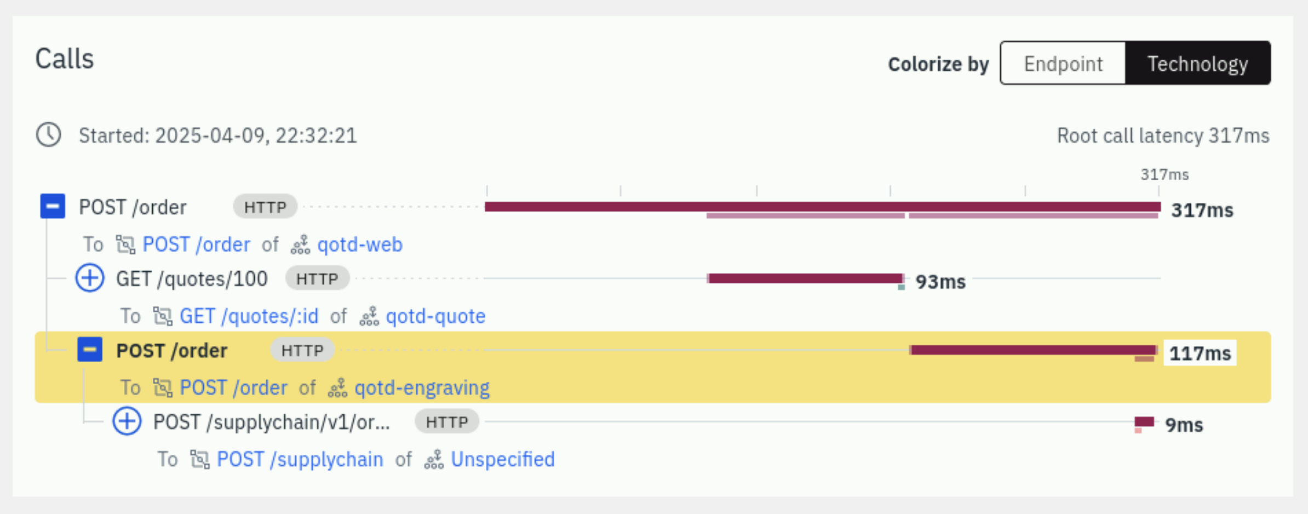The height and width of the screenshot is (514, 1308).
Task: Click endpoint icon before POST /order of qotd-web
Action: point(125,244)
